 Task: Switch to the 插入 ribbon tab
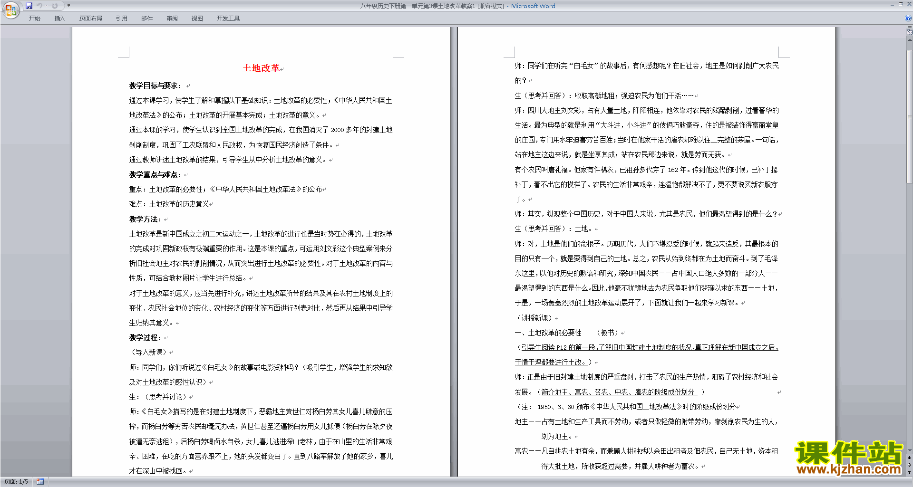[x=59, y=19]
